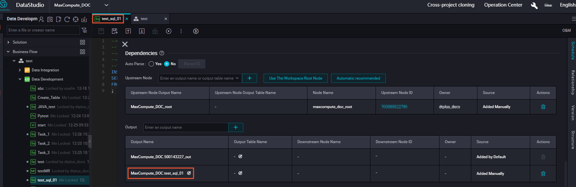This screenshot has width=576, height=187.
Task: Select the Create_Table node in tree
Action: (x=48, y=98)
